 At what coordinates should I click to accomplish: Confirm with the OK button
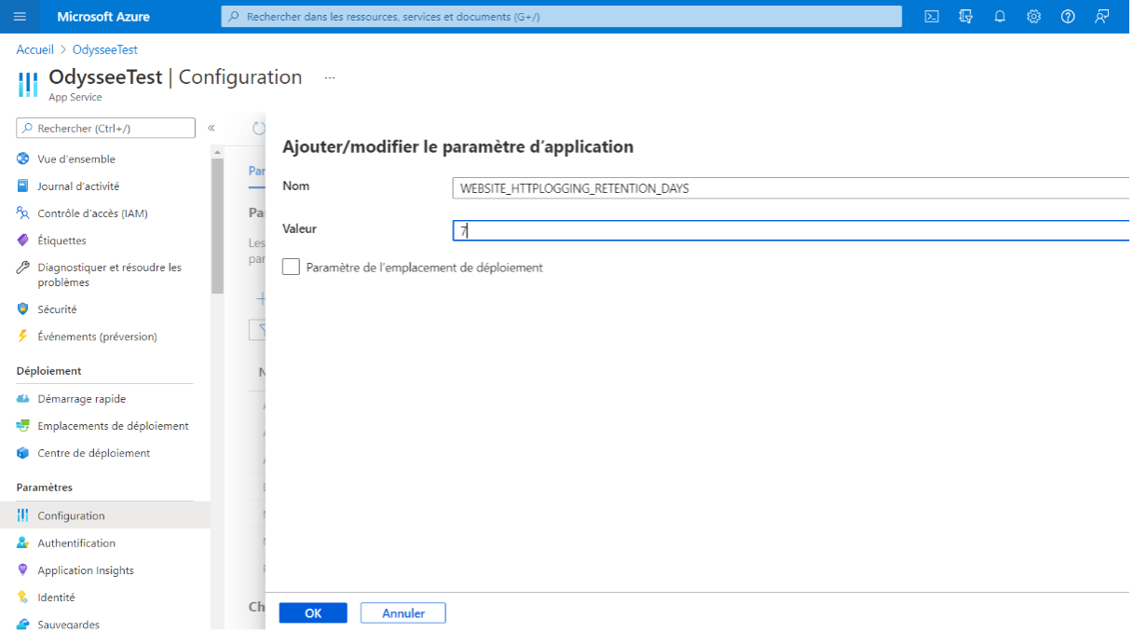[313, 613]
